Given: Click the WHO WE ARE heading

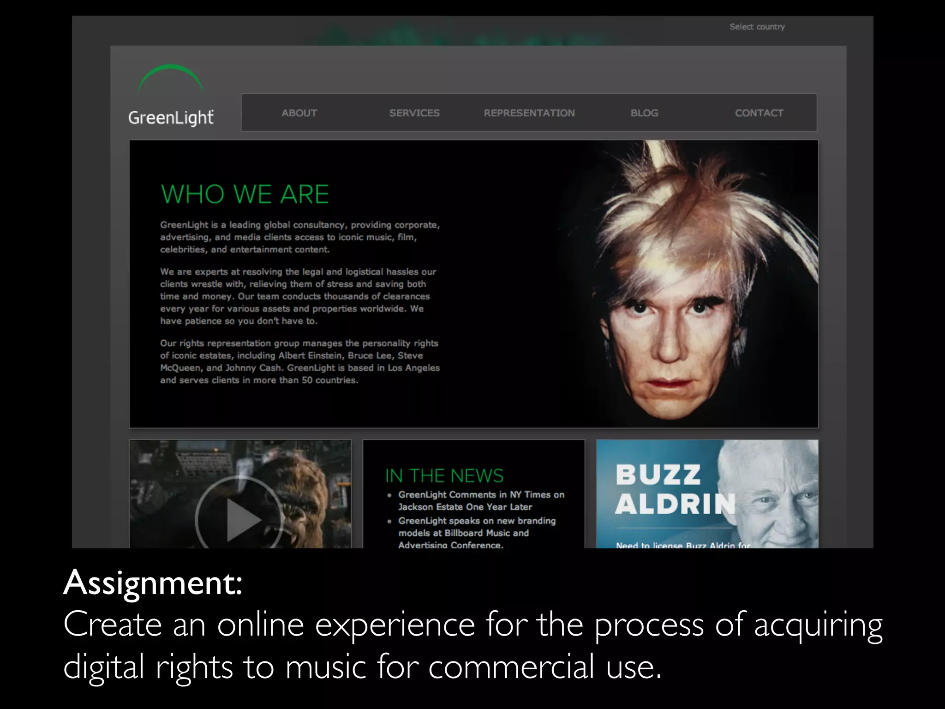Looking at the screenshot, I should click(245, 194).
